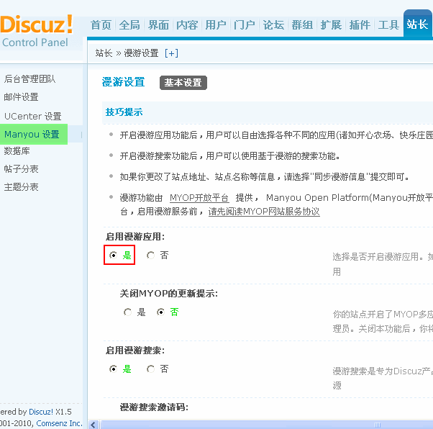Viewport: 433px width, 429px height.
Task: Click the MYOP开放平台 link
Action: tap(199, 197)
